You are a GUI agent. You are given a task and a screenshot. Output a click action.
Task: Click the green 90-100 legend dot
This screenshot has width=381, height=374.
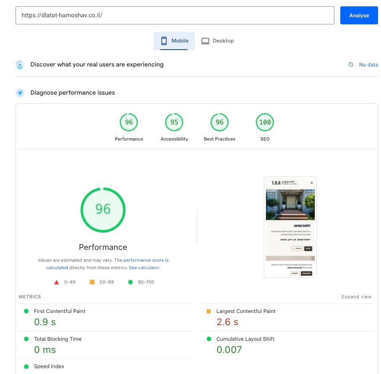130,282
